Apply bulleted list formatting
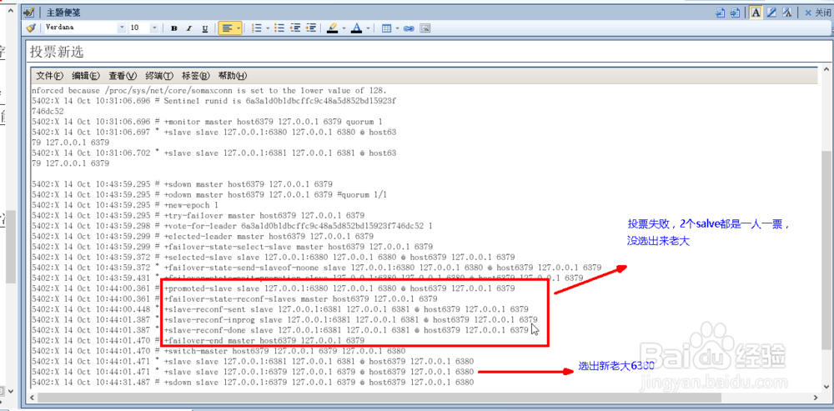This screenshot has height=411, width=834. (x=279, y=28)
